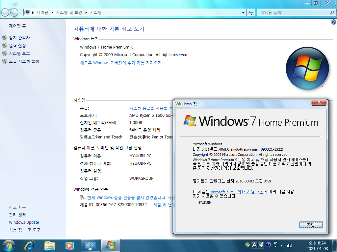Click 1.00GB memory value
337x252 pixels.
click(x=136, y=123)
